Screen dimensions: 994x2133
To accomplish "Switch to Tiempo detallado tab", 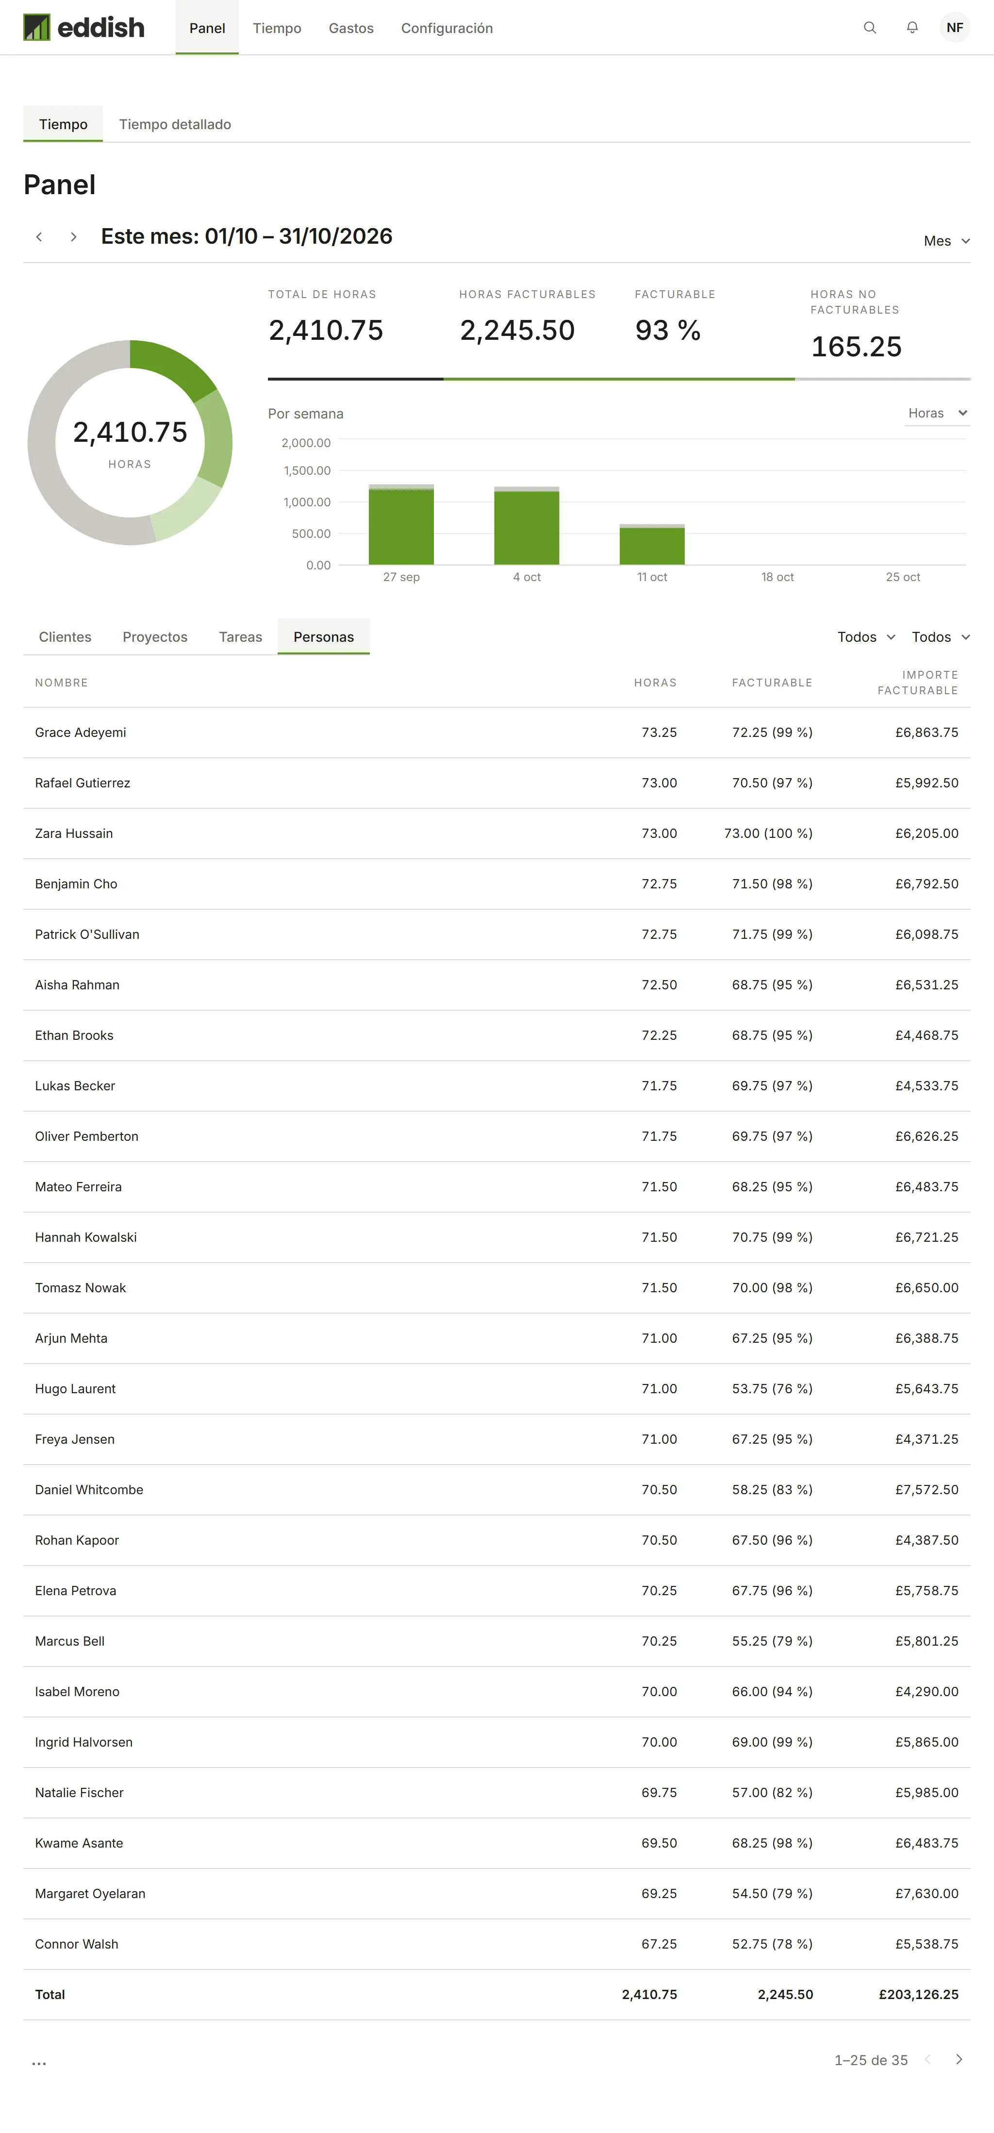I will [x=175, y=124].
